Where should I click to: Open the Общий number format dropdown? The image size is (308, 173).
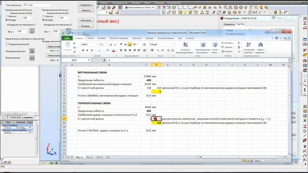click(x=173, y=45)
